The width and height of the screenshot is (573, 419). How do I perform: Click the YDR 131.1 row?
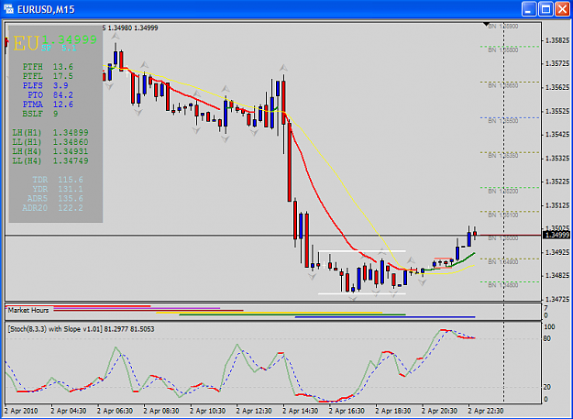click(58, 189)
